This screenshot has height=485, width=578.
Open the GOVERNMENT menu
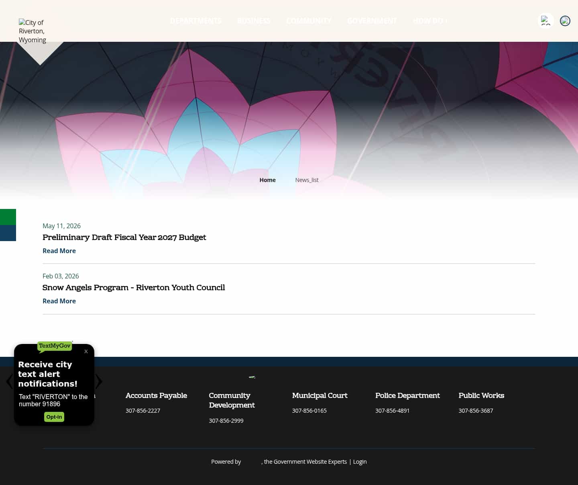pos(372,20)
